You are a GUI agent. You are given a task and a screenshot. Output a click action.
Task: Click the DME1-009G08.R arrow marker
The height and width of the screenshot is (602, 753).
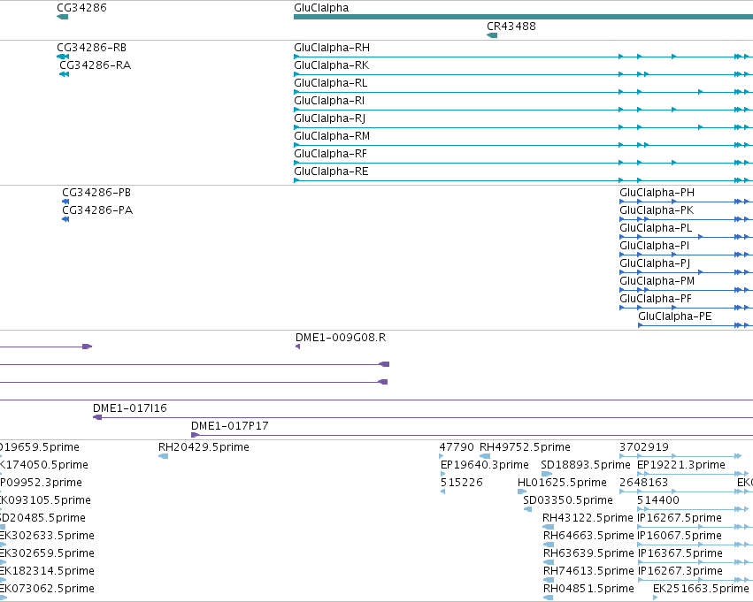[297, 347]
